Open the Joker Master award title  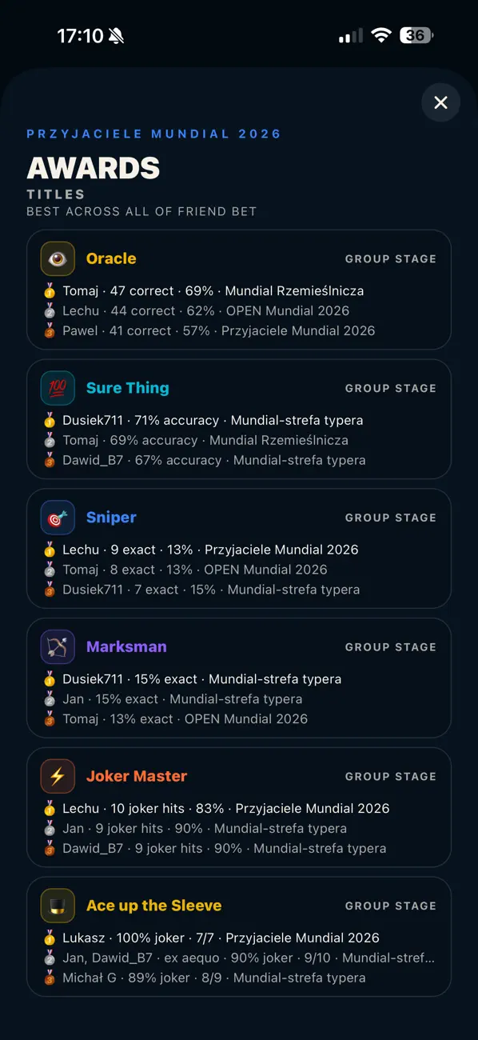137,776
